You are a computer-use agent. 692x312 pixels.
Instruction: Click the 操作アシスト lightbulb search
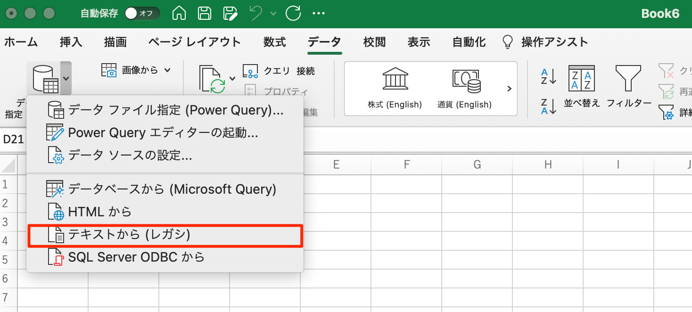[545, 42]
